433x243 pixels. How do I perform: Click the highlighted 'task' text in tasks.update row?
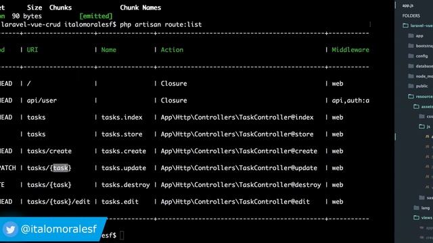click(x=60, y=168)
